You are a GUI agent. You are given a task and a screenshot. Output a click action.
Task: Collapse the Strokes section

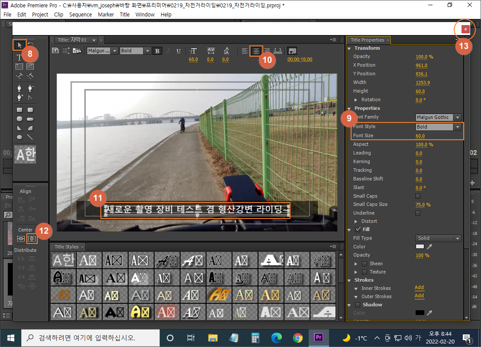coord(349,280)
